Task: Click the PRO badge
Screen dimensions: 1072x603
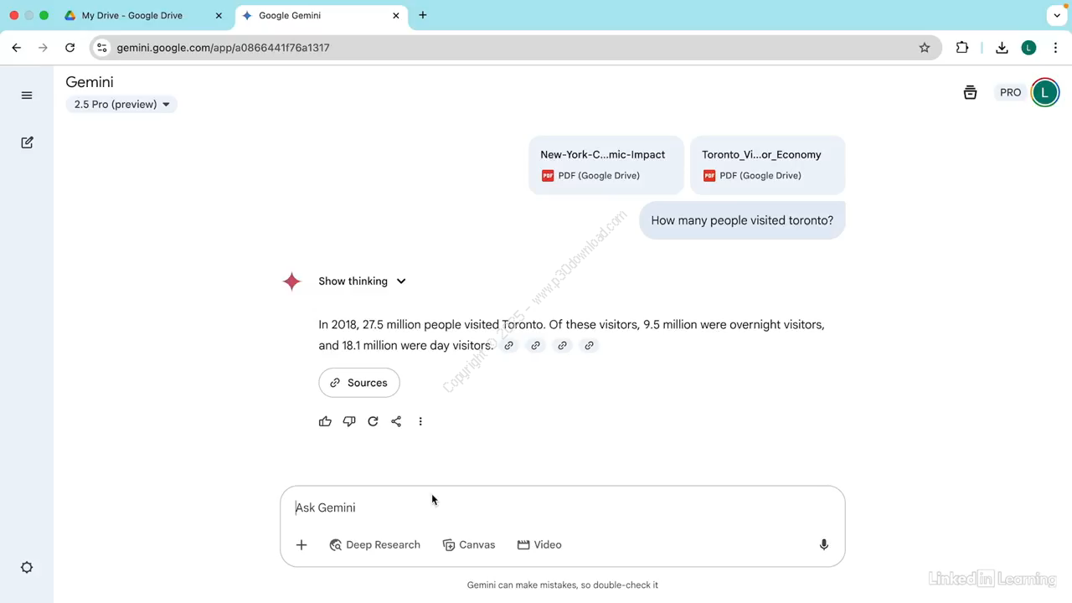Action: coord(1010,93)
